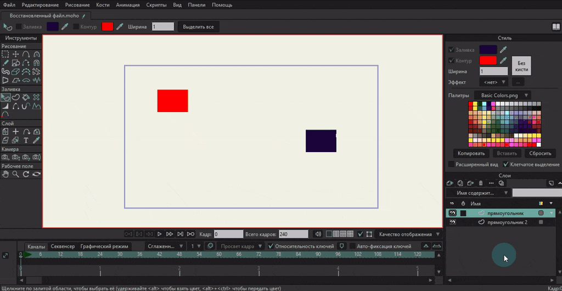
Task: Select the Line Width triangle tool
Action: coord(5,106)
